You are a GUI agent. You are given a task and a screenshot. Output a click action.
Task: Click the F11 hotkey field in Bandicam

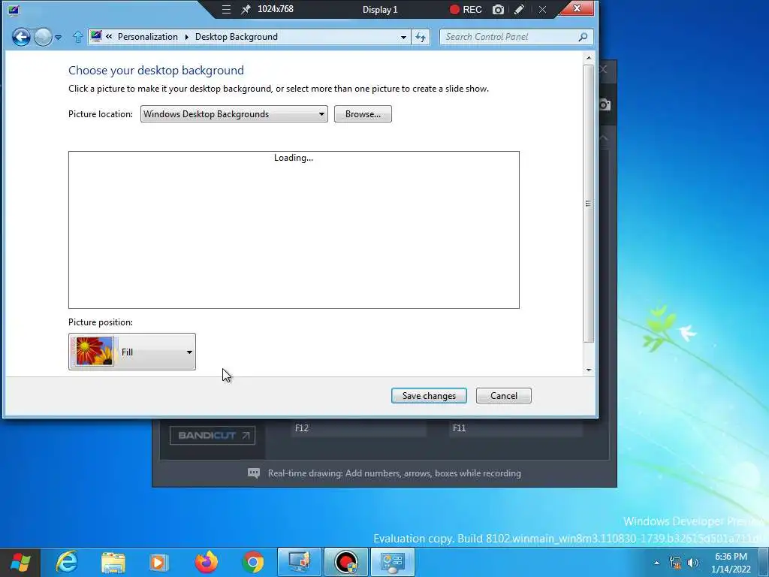(515, 428)
